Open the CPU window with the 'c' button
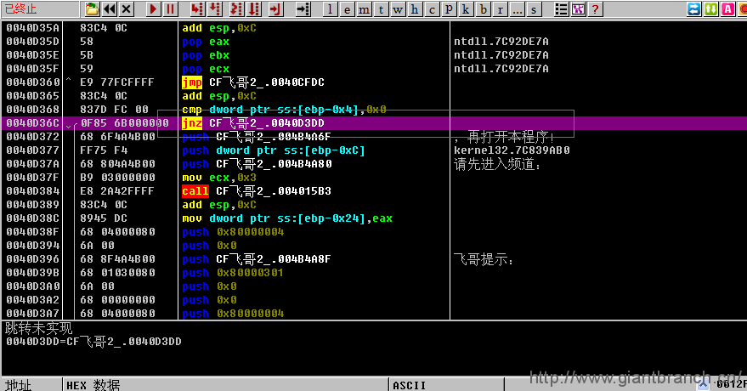 coord(432,9)
